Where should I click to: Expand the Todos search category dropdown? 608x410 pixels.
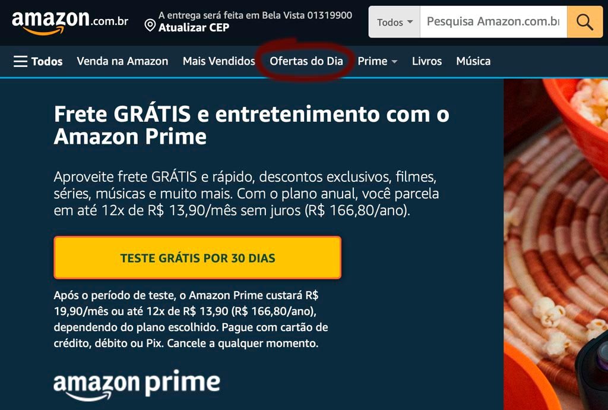pyautogui.click(x=394, y=22)
